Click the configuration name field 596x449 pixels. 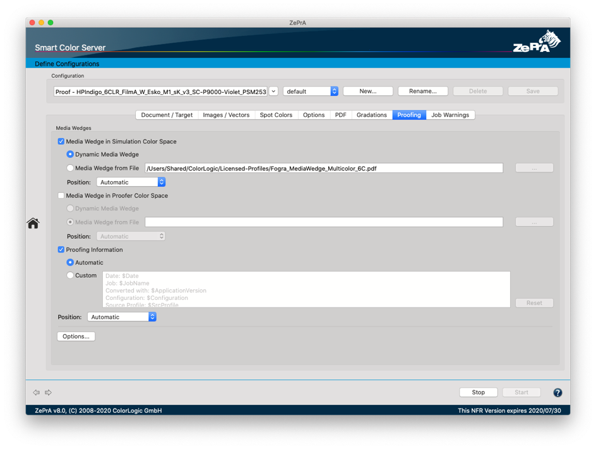160,92
